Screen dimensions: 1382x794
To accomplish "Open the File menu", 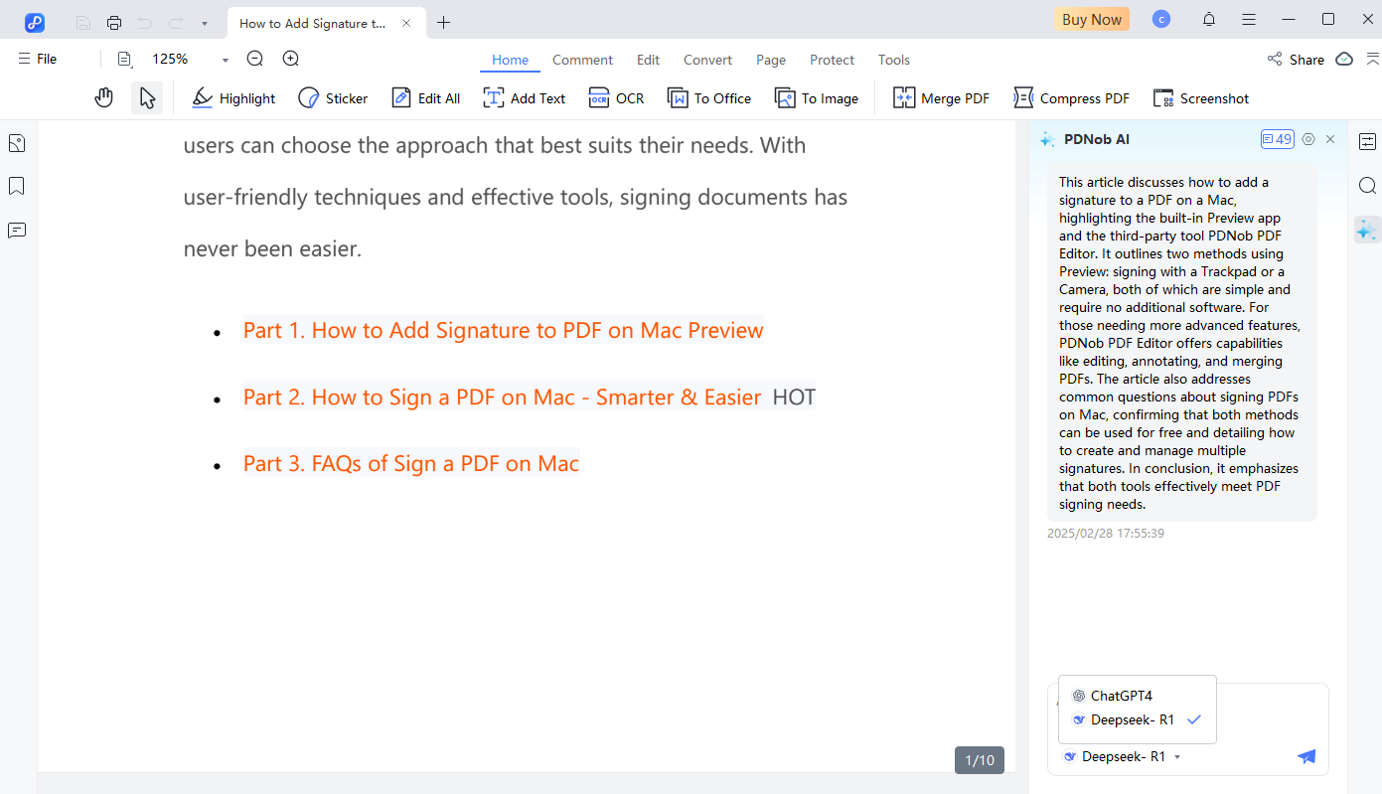I will pyautogui.click(x=38, y=59).
